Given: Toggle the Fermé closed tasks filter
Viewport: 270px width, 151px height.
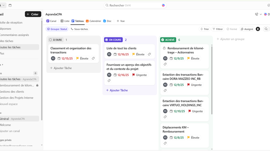Looking at the screenshot, I should (x=232, y=29).
